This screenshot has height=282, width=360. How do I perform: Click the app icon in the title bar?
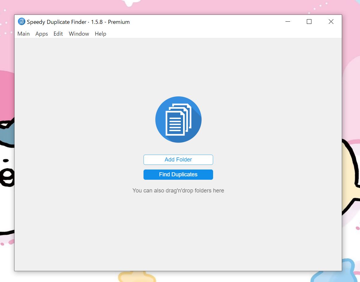click(x=21, y=22)
